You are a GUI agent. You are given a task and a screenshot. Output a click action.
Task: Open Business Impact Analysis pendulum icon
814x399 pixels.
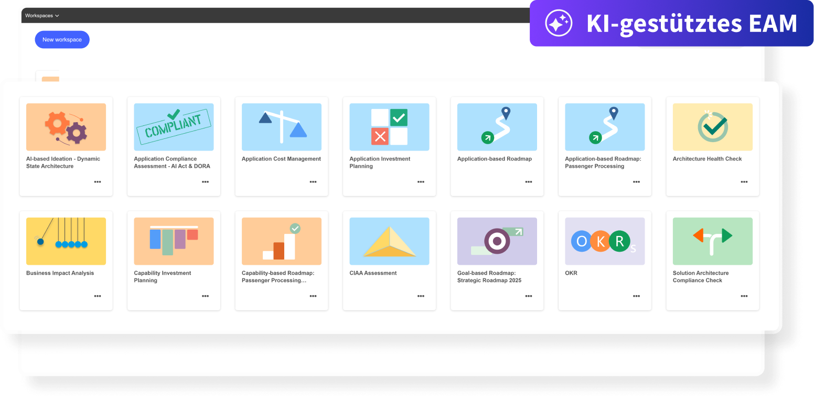tap(66, 241)
